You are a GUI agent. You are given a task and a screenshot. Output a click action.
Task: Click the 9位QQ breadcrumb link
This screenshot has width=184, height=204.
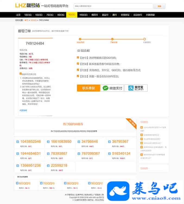click(34, 20)
